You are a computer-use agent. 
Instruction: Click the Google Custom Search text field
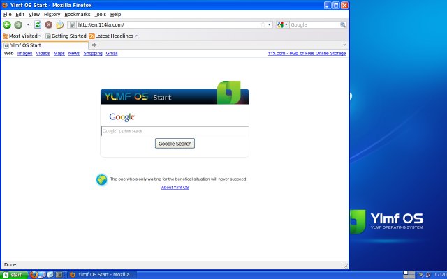point(175,131)
